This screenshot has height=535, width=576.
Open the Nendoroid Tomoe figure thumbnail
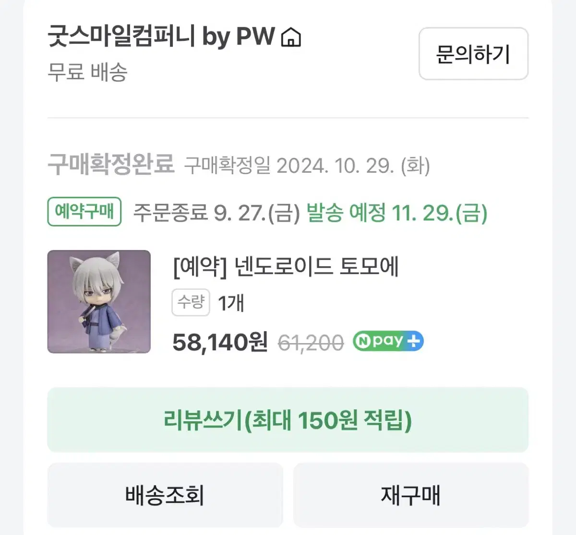(x=99, y=302)
